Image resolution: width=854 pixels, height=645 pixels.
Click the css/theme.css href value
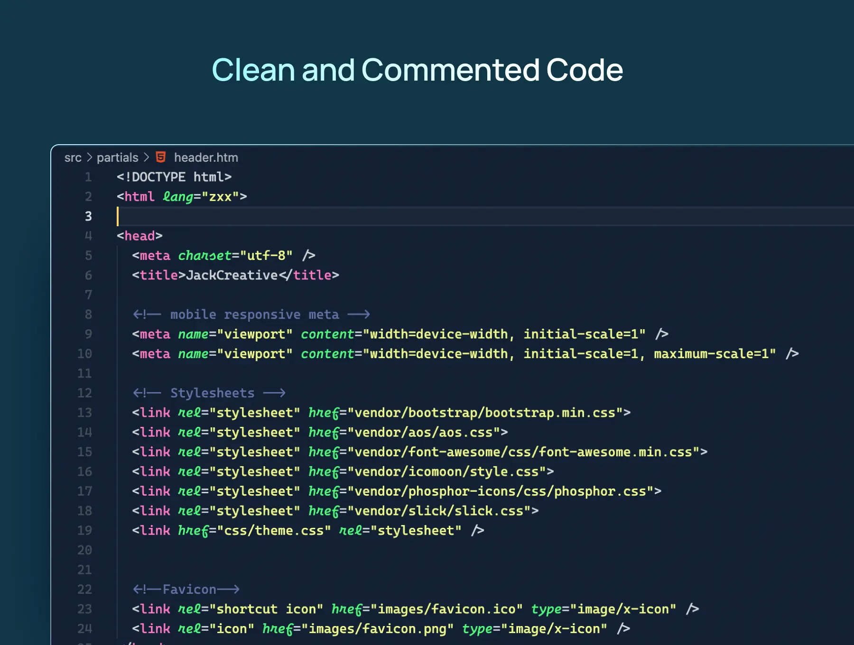pyautogui.click(x=274, y=531)
